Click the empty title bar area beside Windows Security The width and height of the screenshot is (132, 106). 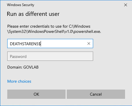click(x=77, y=5)
